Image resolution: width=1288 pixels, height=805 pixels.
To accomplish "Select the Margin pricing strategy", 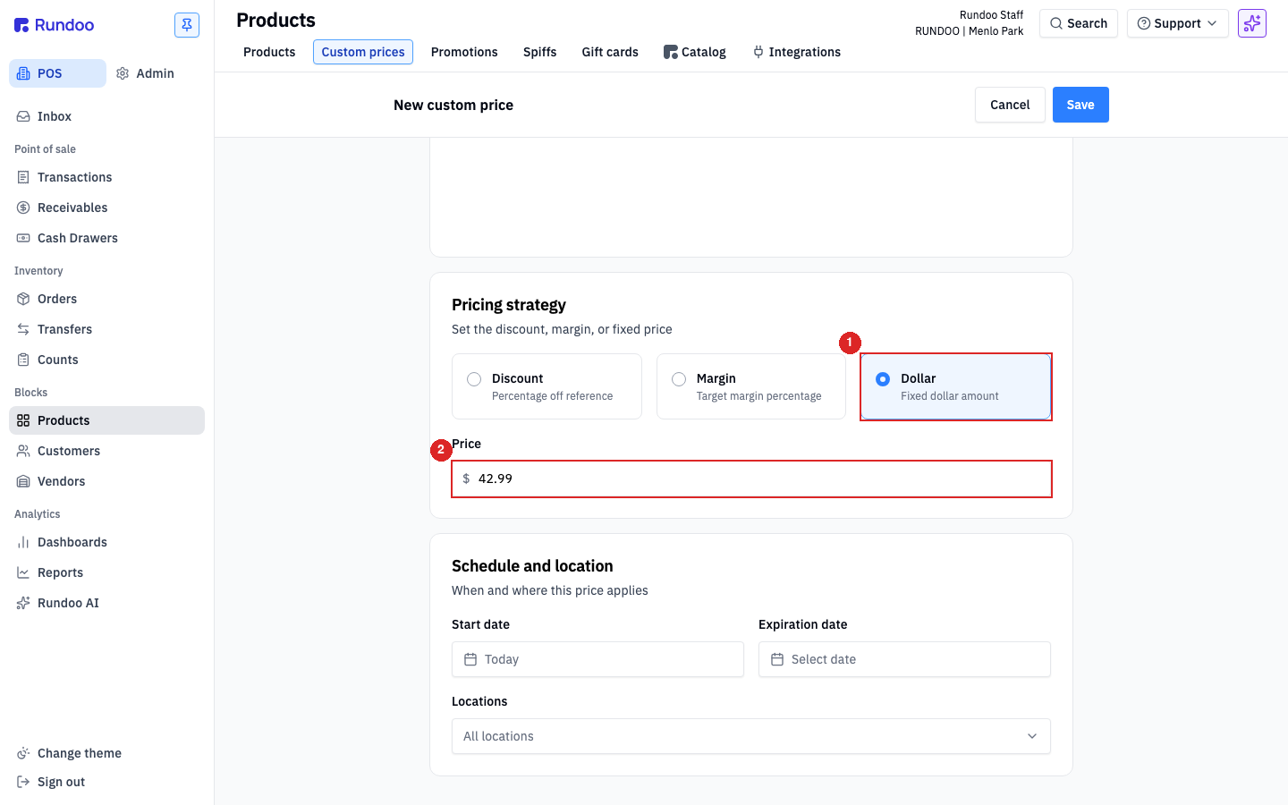I will pyautogui.click(x=751, y=386).
